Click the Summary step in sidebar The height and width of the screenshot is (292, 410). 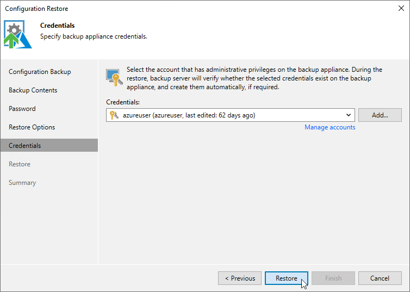tap(22, 183)
